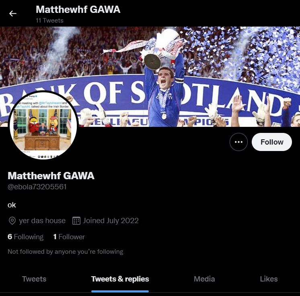Switch to the Tweets tab
Viewport: 300px width, 296px height.
(34, 279)
